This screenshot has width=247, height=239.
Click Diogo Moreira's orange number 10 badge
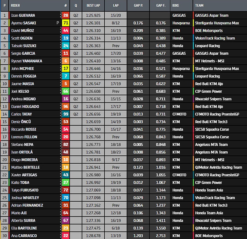65,160
